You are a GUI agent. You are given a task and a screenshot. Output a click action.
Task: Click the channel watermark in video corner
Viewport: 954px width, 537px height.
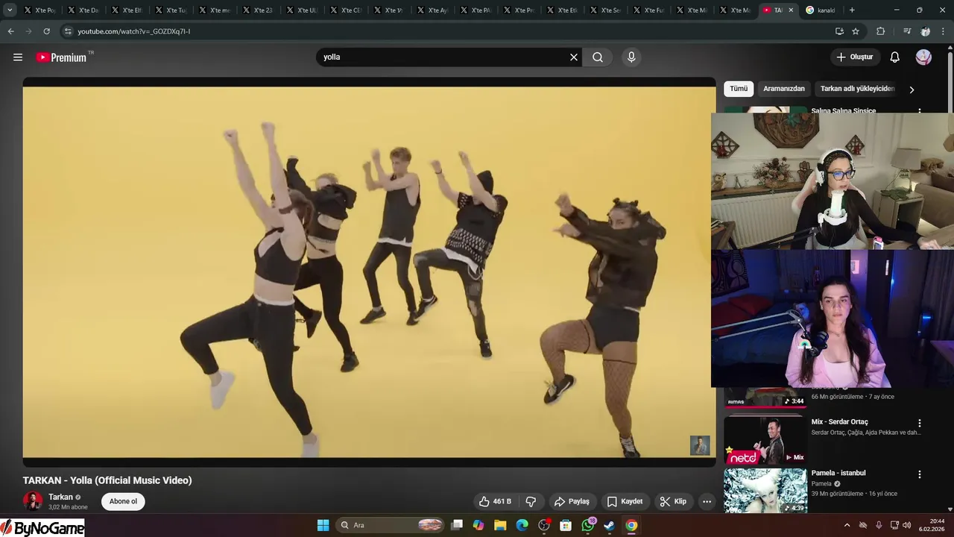pyautogui.click(x=700, y=445)
